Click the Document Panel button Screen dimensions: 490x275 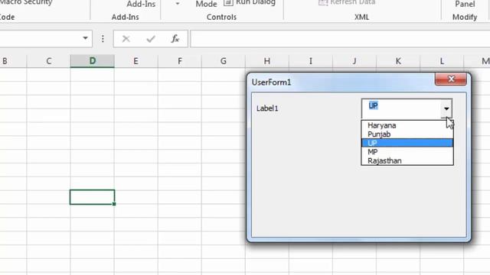[465, 4]
